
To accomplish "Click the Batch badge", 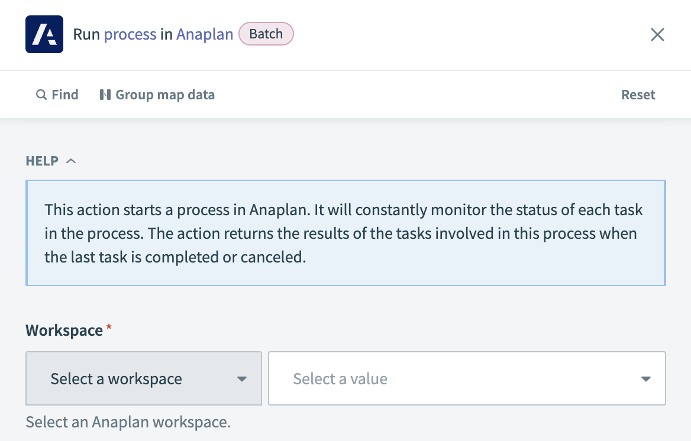I will point(266,34).
